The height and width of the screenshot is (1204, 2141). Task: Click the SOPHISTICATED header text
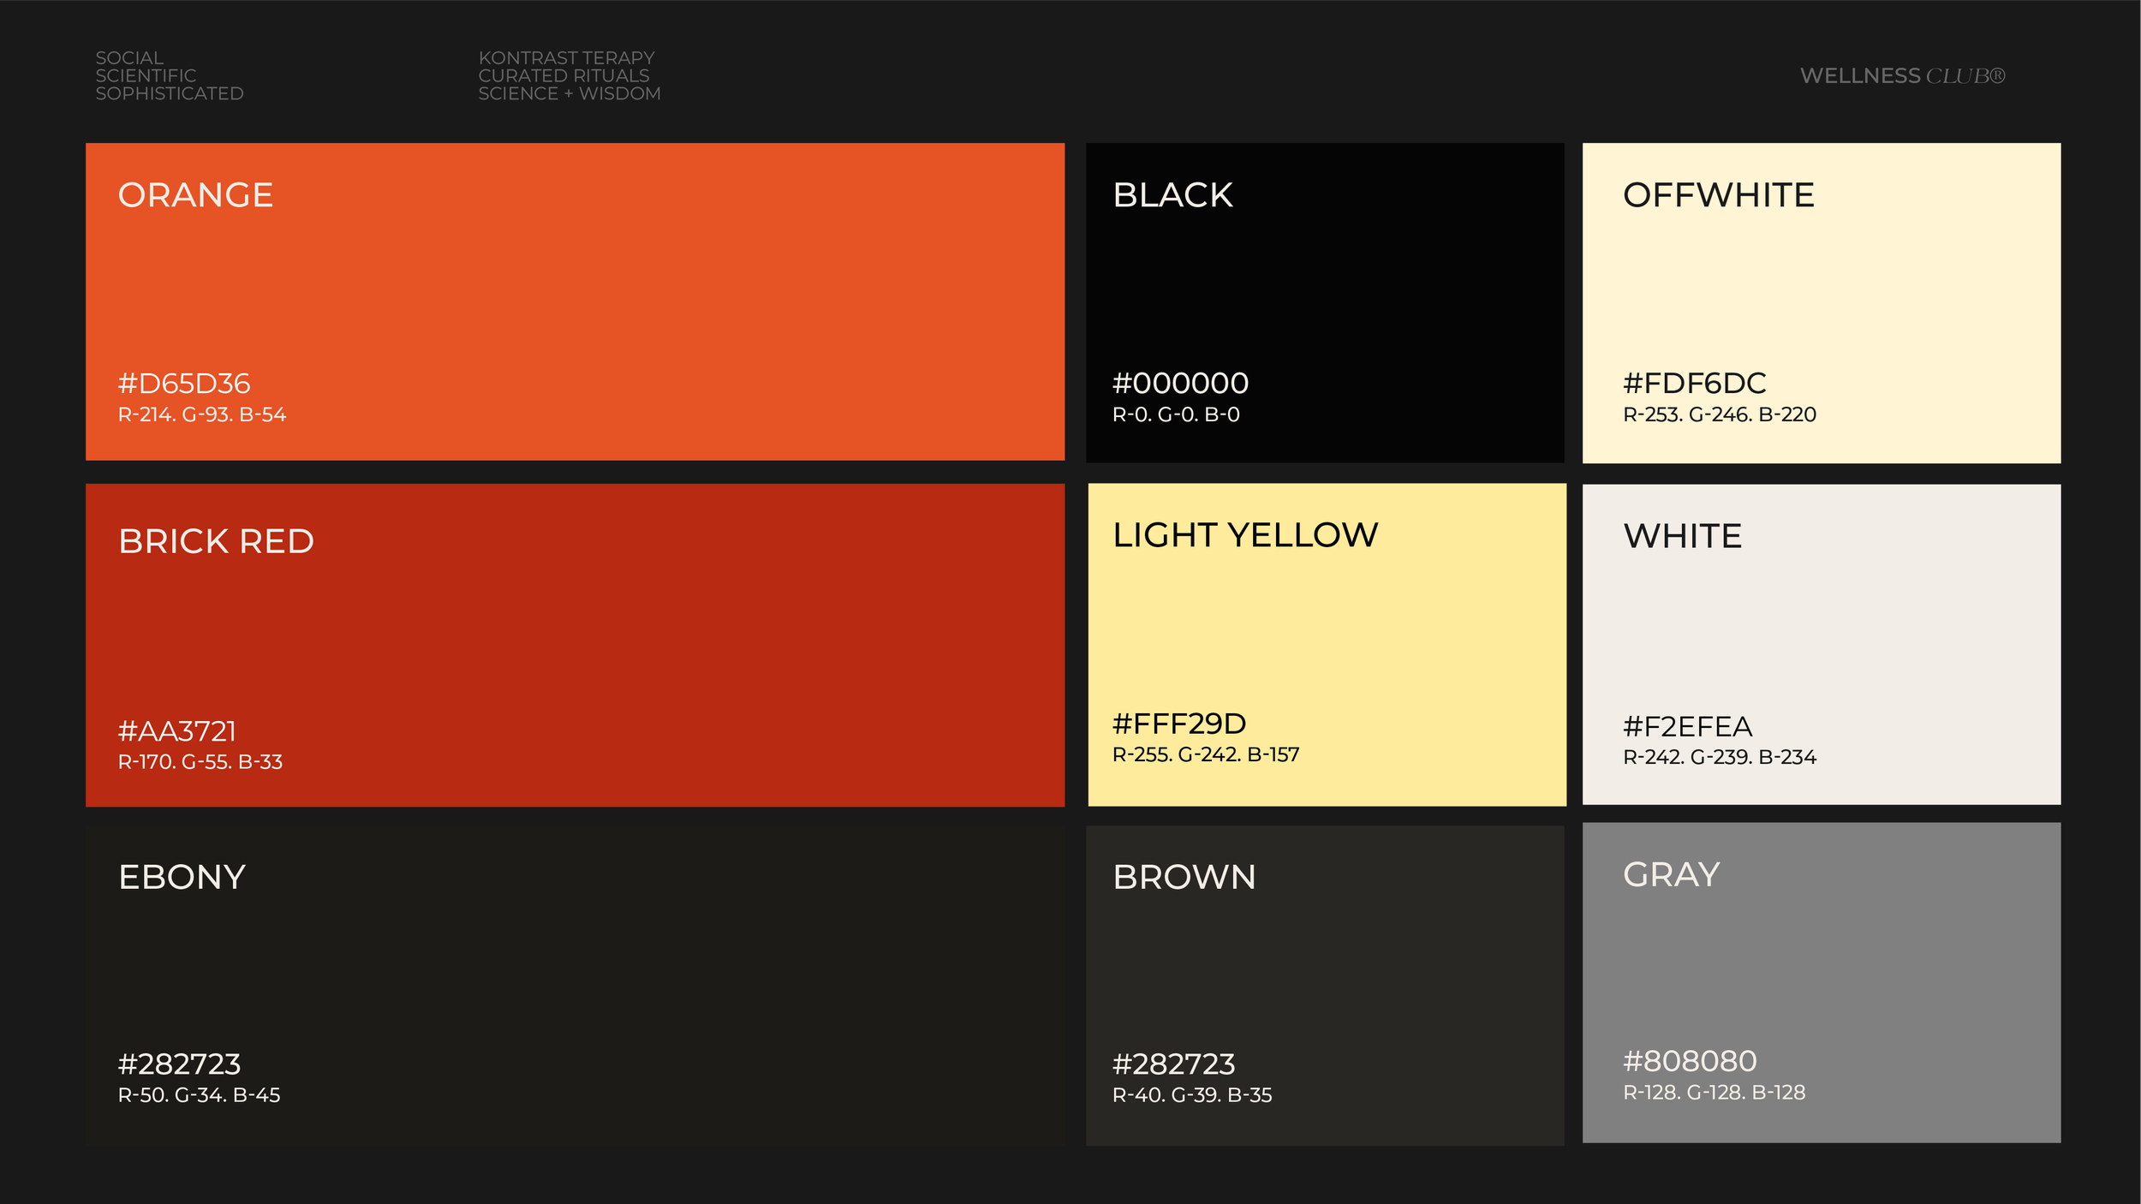click(x=170, y=93)
